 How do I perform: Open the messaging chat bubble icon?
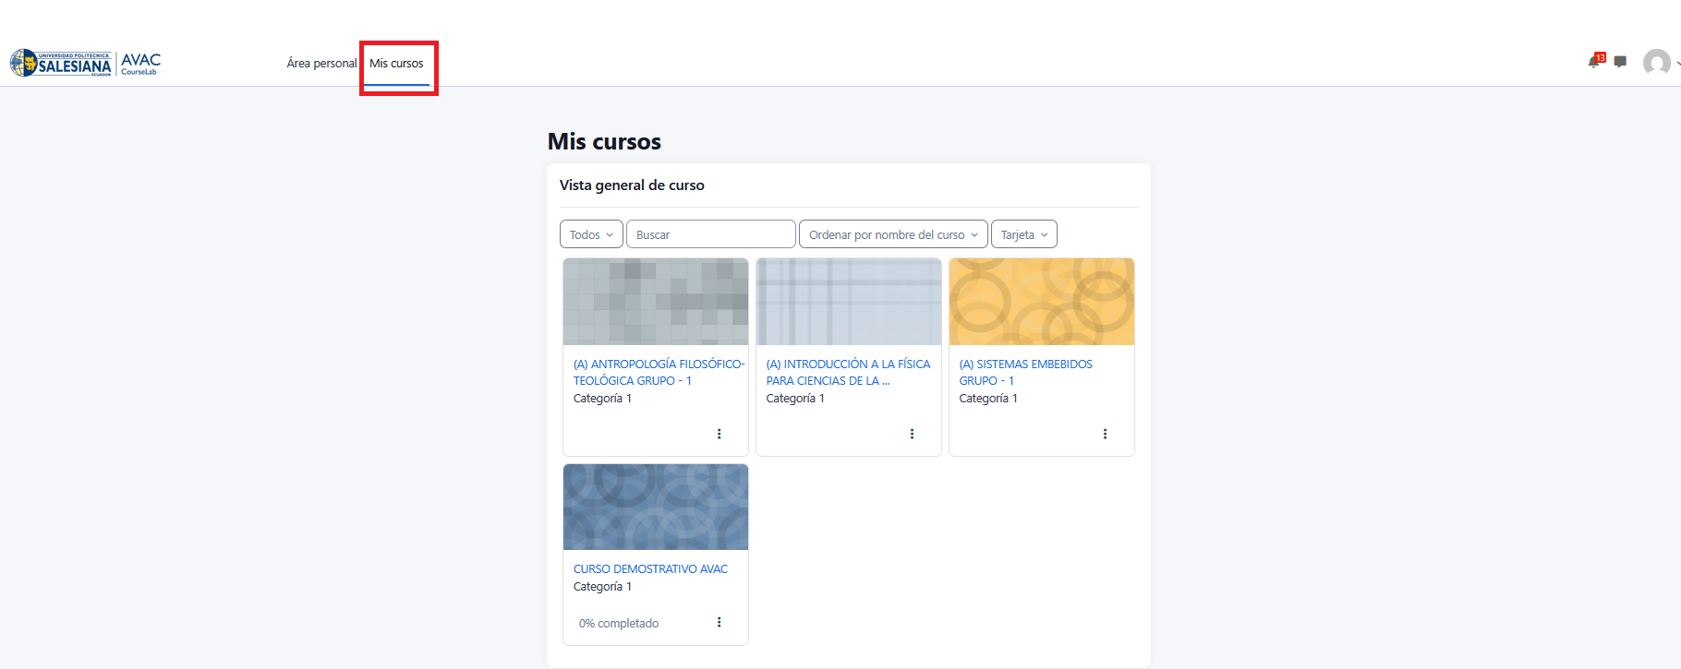1620,62
